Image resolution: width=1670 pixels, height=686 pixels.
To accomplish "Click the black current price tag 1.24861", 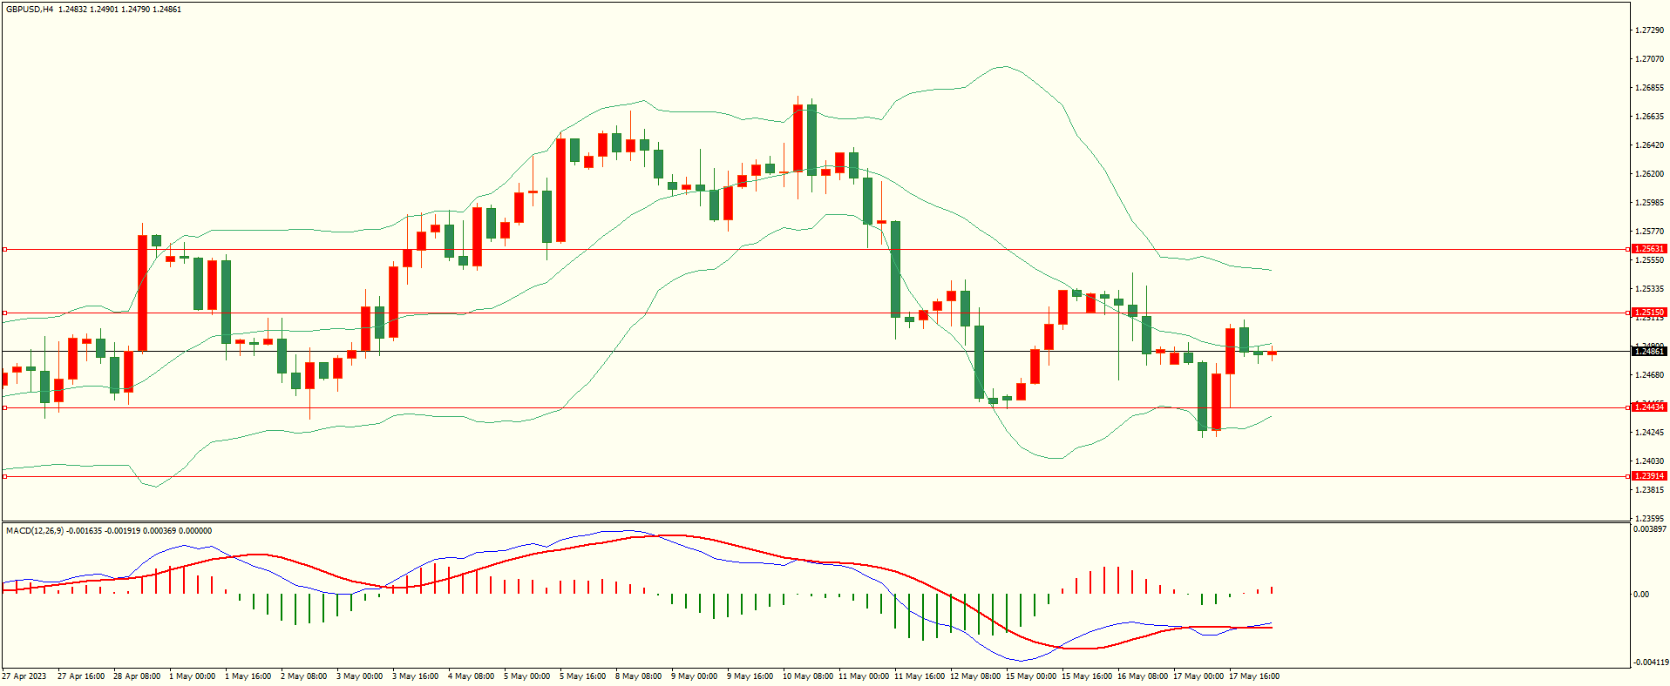I will [1649, 352].
